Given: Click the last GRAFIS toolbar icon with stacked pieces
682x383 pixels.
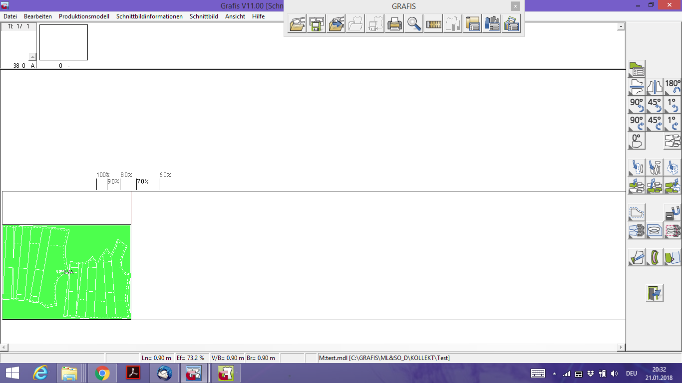Looking at the screenshot, I should click(511, 23).
